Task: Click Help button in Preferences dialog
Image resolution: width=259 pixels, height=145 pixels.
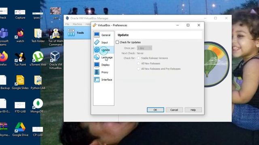Action: [193, 110]
